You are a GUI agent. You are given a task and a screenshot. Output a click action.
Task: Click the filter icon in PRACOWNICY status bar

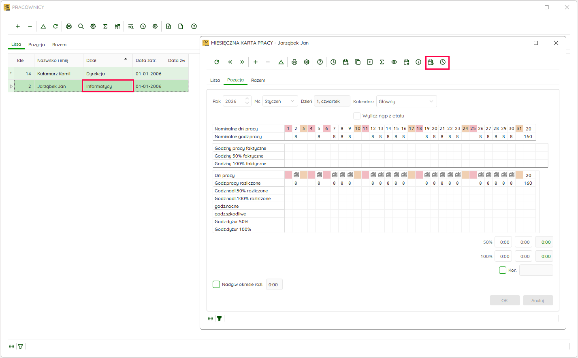click(x=20, y=347)
